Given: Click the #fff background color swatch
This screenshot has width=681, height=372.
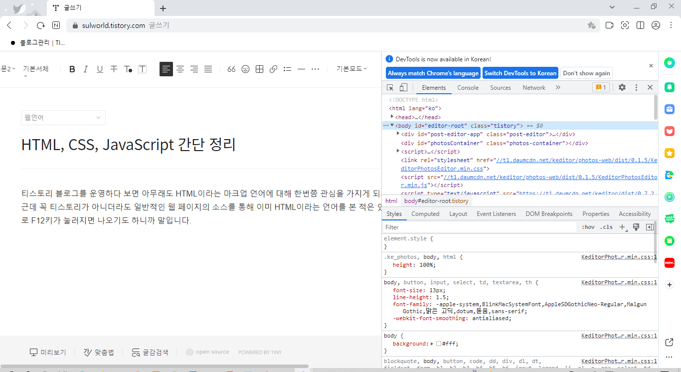Looking at the screenshot, I should coord(439,344).
